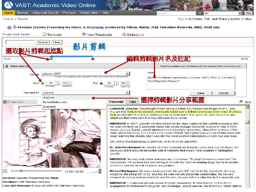Open the Browse menu
The height and width of the screenshot is (192, 256).
click(x=23, y=13)
